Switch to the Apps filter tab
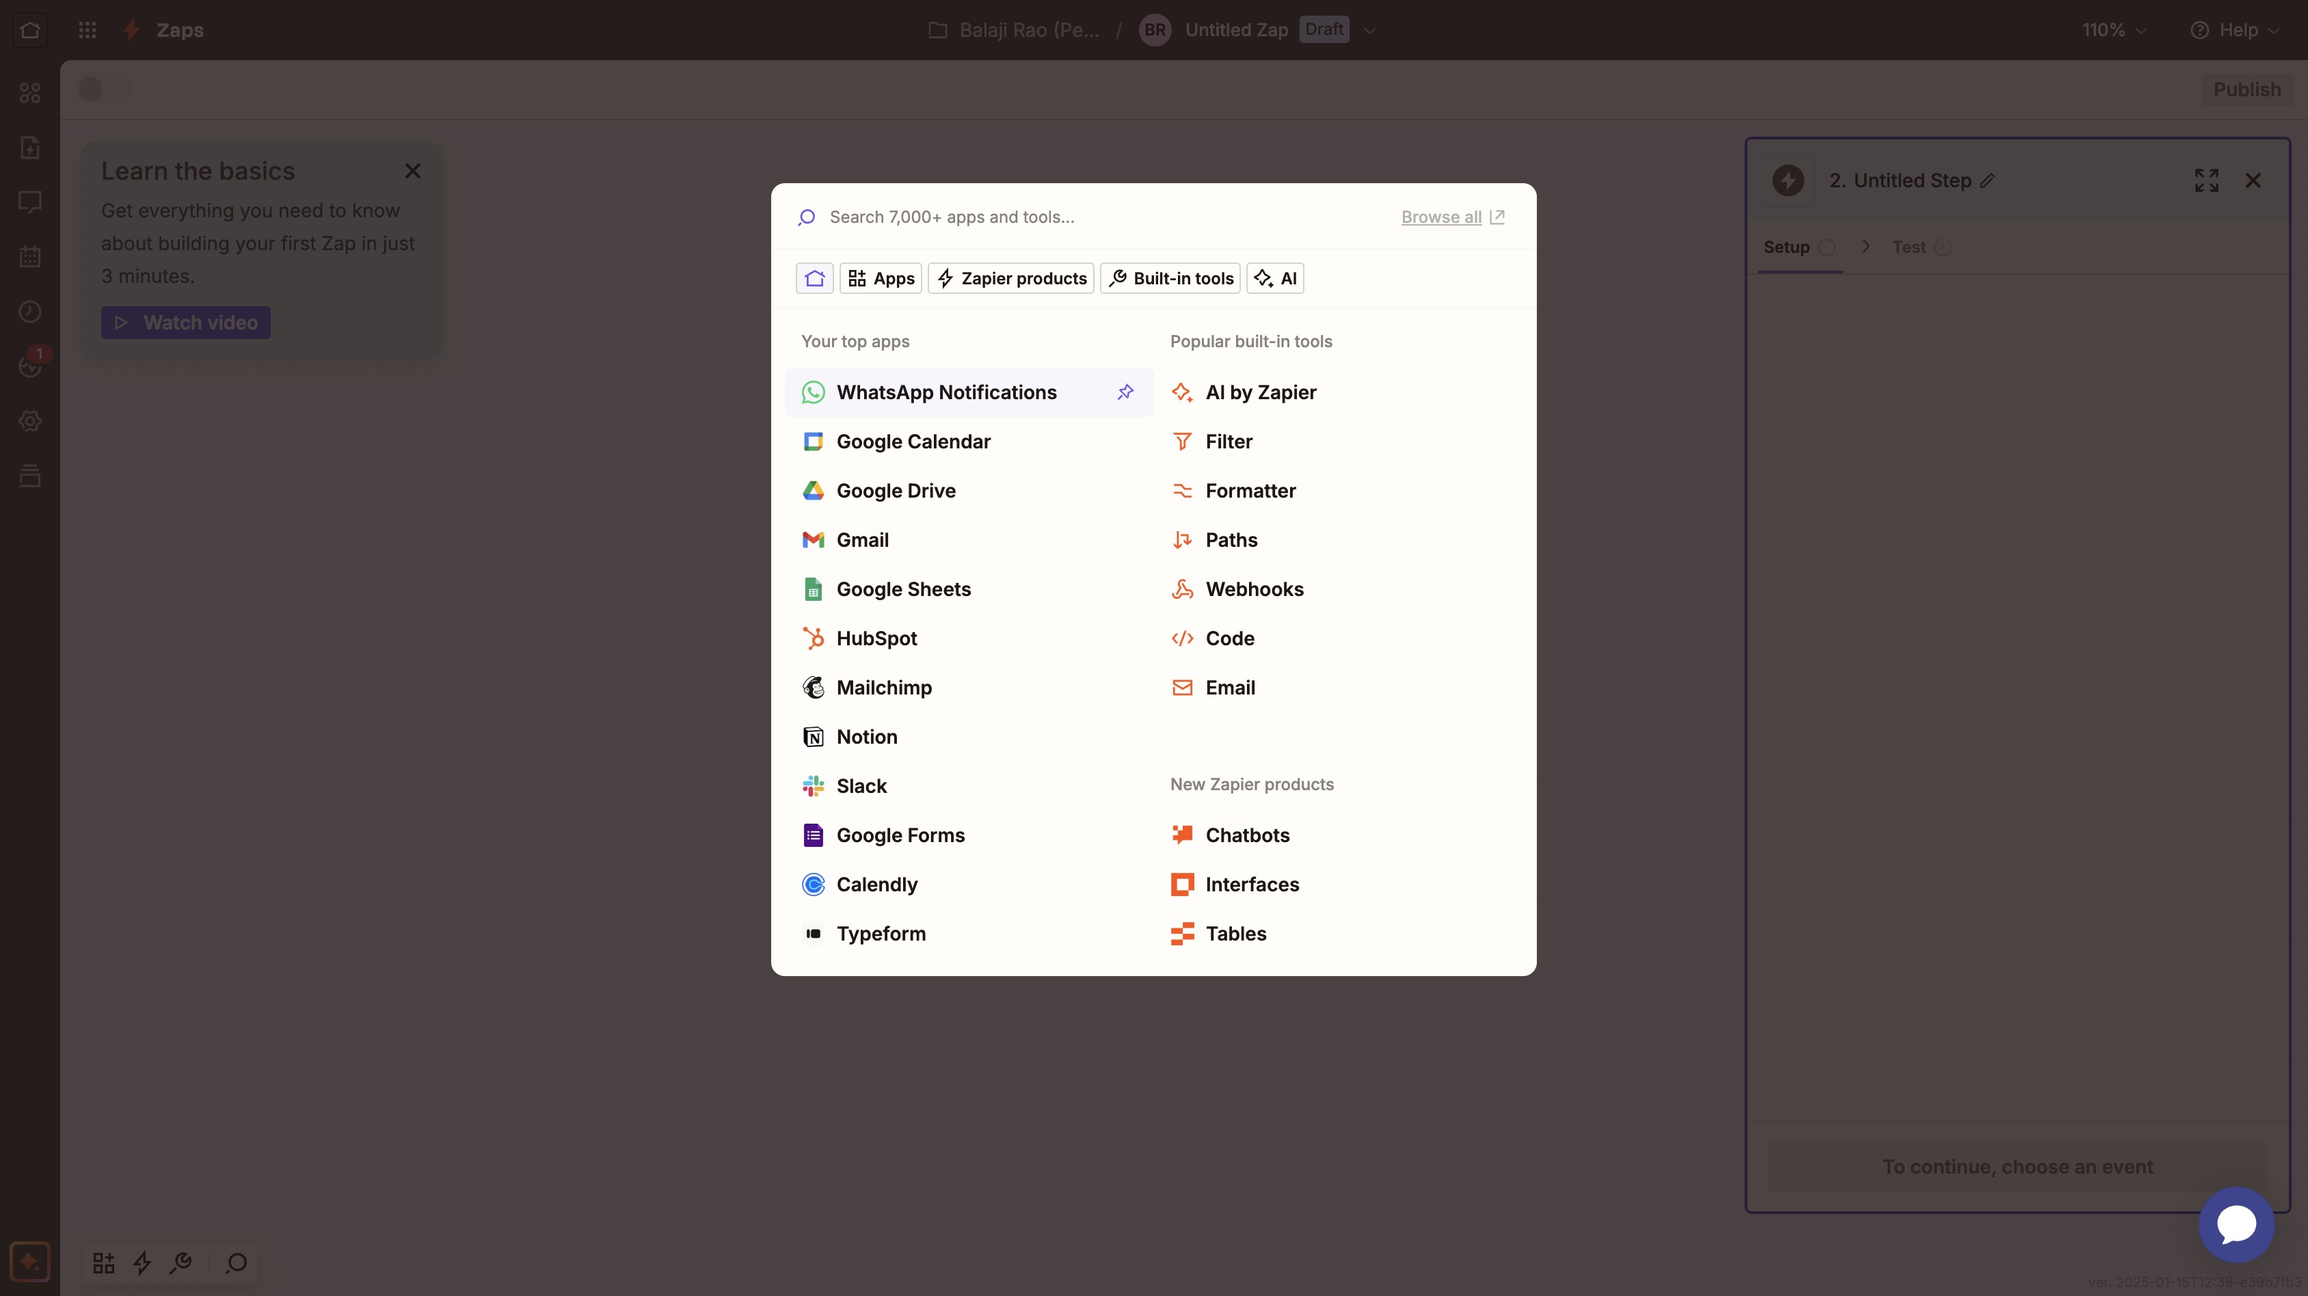 [881, 279]
